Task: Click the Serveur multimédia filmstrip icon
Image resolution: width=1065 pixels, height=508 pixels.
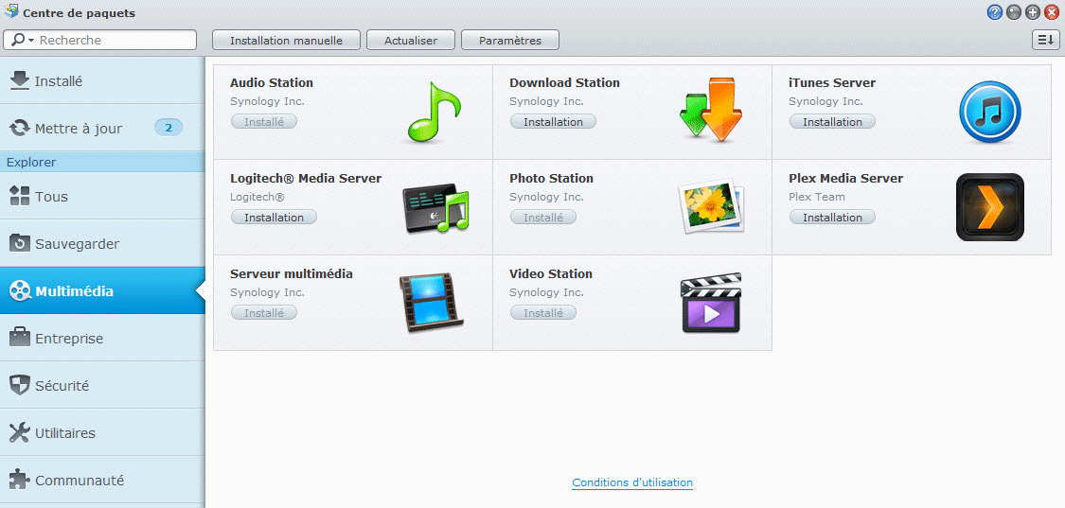Action: tap(432, 302)
